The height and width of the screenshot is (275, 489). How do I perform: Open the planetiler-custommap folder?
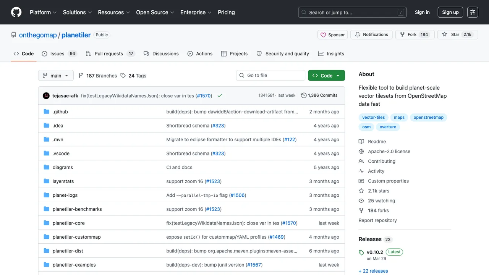77,237
